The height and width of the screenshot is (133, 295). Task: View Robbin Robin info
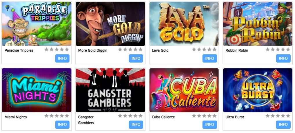283,58
